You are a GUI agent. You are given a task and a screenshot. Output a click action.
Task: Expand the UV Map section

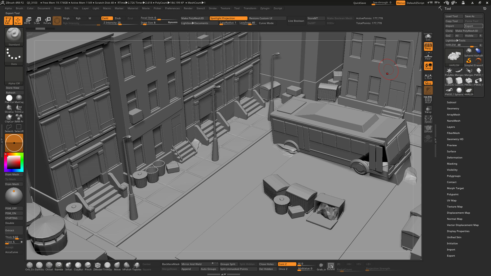click(x=451, y=200)
